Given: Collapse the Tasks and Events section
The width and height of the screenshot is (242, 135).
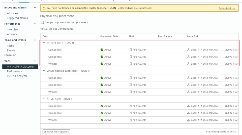Looking at the screenshot, I should (x=35, y=40).
